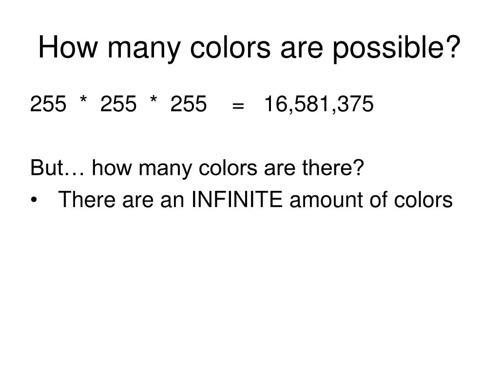Click the word "How" in the title
This screenshot has height=374, width=499.
tap(68, 47)
